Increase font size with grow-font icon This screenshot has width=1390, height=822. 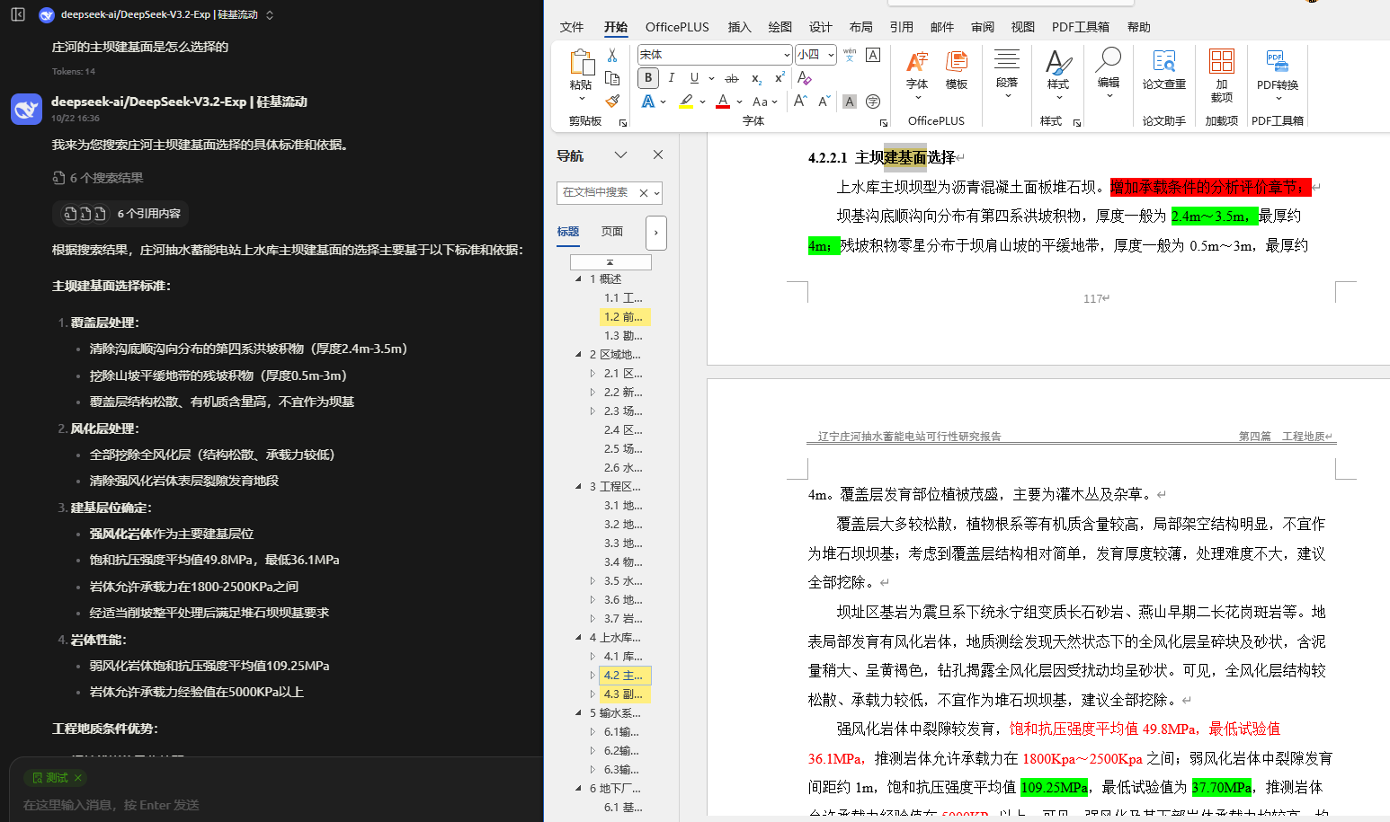click(x=799, y=102)
